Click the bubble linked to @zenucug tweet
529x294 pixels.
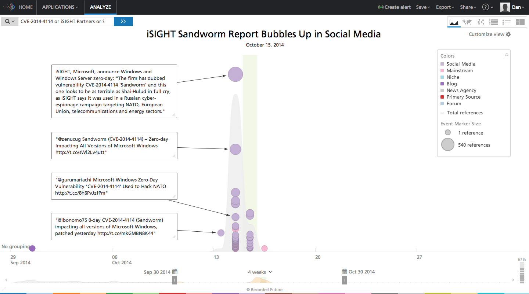click(x=235, y=149)
